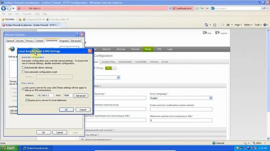Click the Add to Favorites bar icon
Screen dimensions: 270x151
20,19
